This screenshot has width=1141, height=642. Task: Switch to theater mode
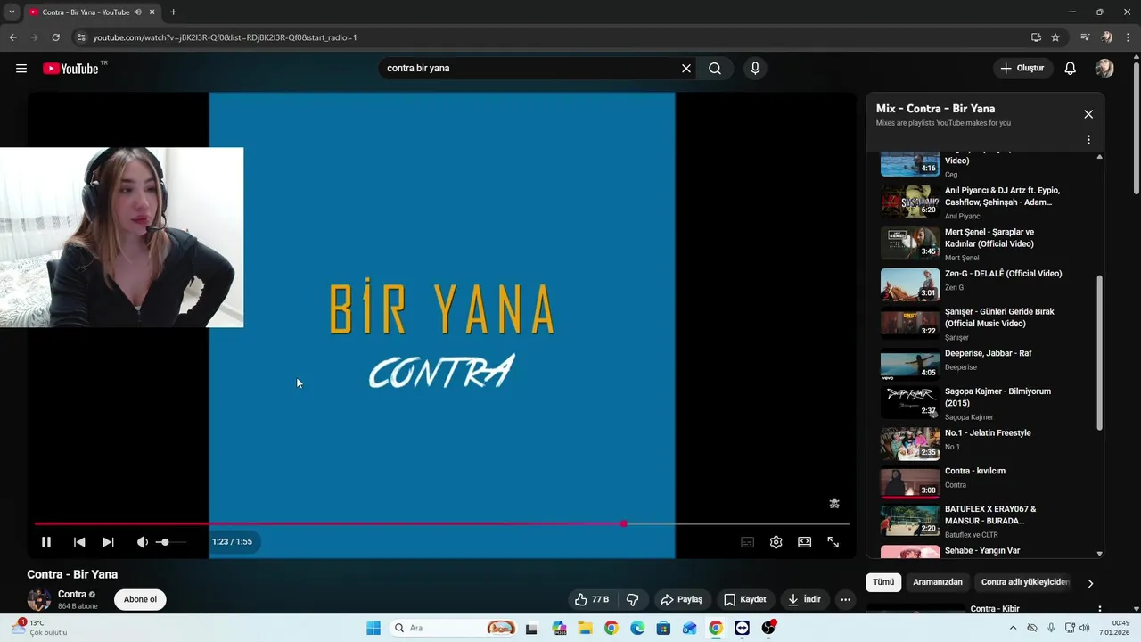click(804, 542)
